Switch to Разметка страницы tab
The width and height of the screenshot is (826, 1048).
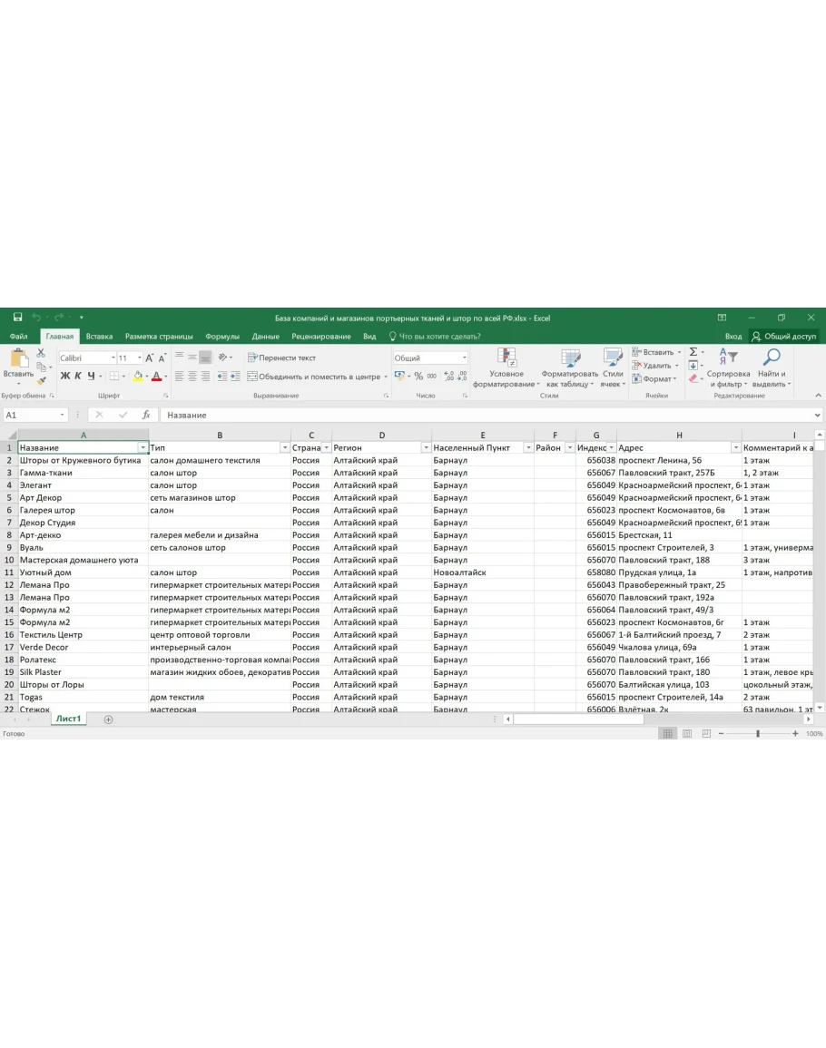159,337
